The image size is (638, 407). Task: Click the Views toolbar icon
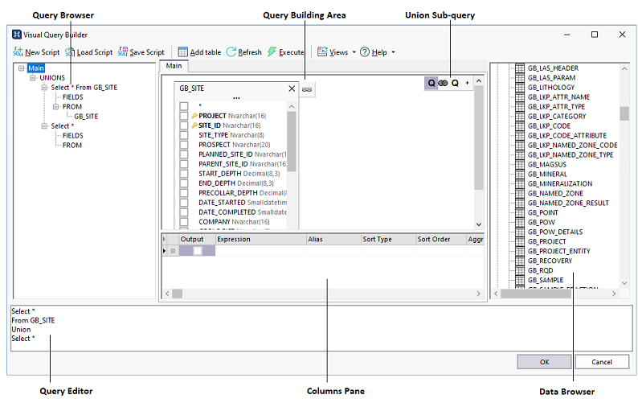pyautogui.click(x=322, y=51)
